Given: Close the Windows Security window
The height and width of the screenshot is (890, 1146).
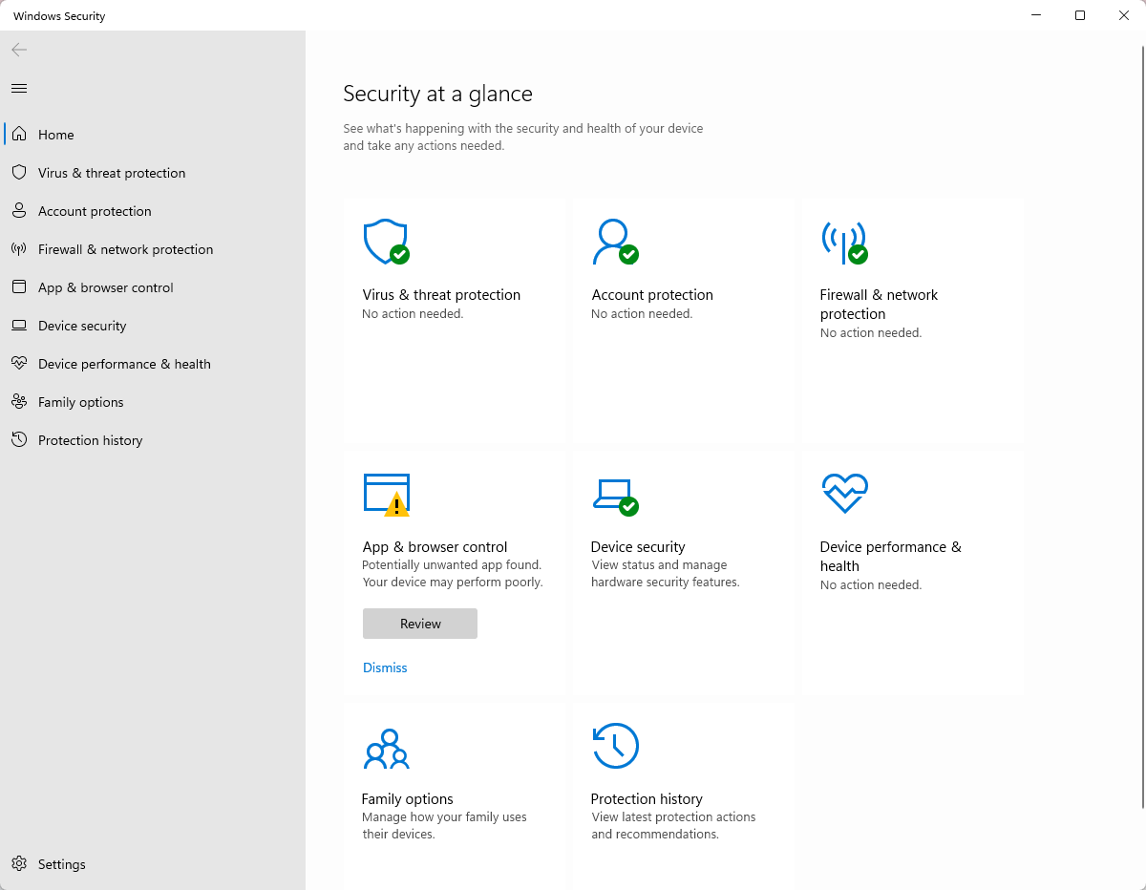Looking at the screenshot, I should coord(1124,15).
